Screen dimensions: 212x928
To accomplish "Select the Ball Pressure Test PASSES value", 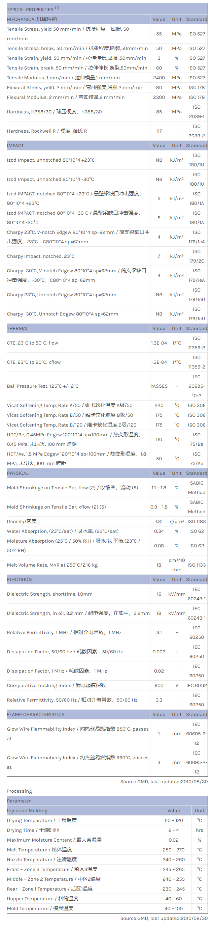I will click(159, 386).
